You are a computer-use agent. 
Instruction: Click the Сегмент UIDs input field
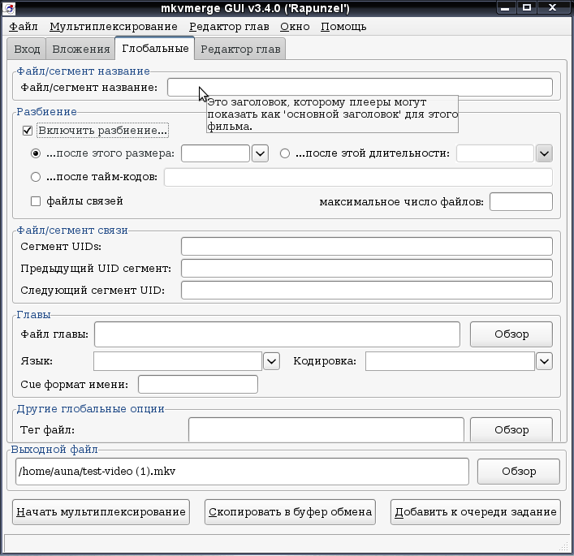(367, 246)
